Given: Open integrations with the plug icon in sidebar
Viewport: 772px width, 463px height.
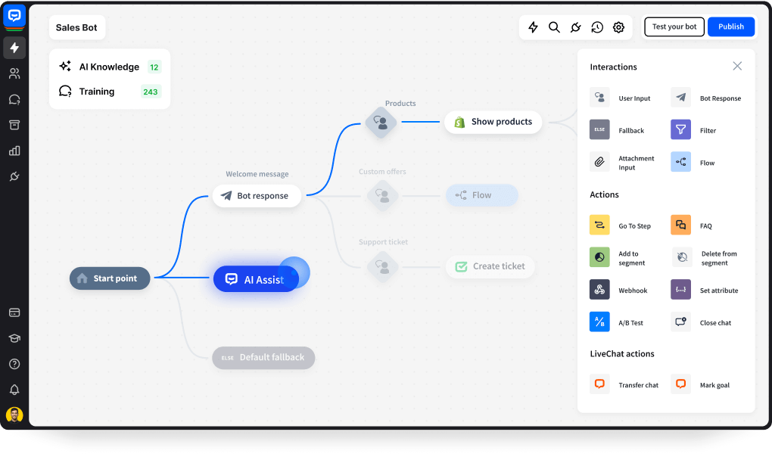Looking at the screenshot, I should 14,176.
